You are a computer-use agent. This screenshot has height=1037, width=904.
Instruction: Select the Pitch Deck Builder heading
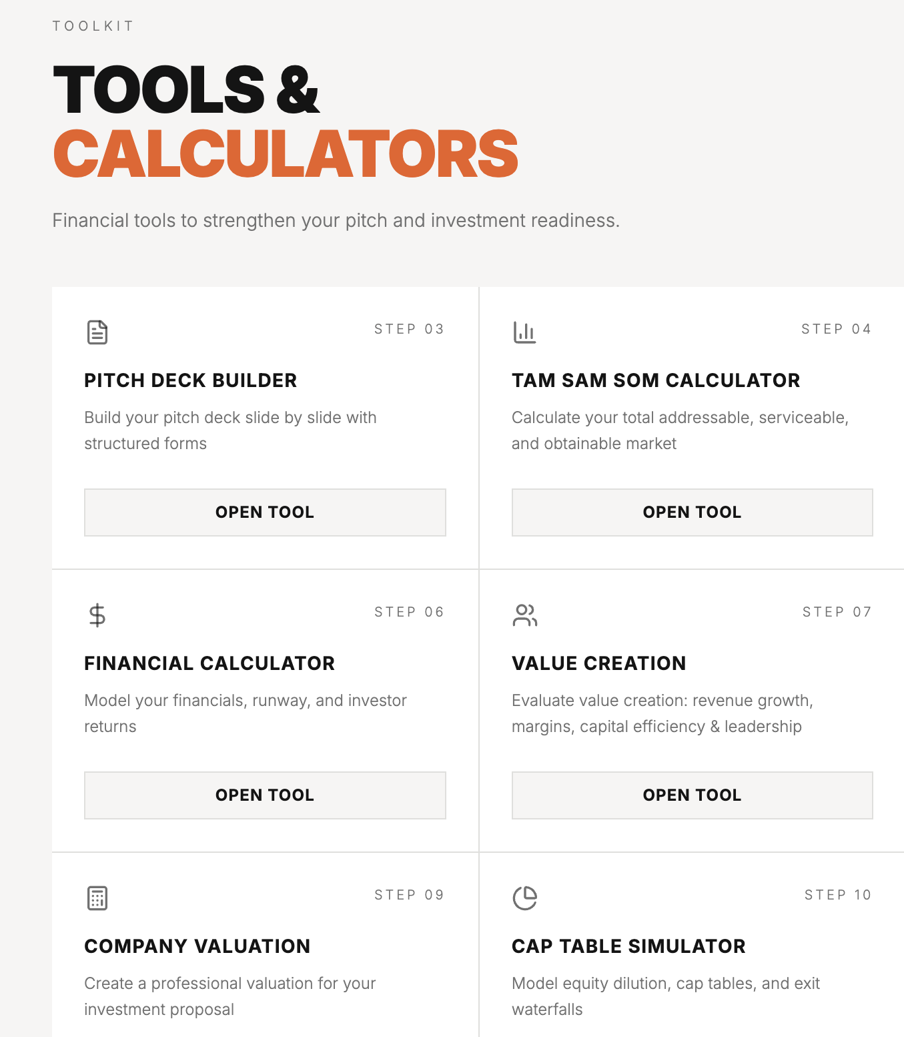tap(191, 380)
